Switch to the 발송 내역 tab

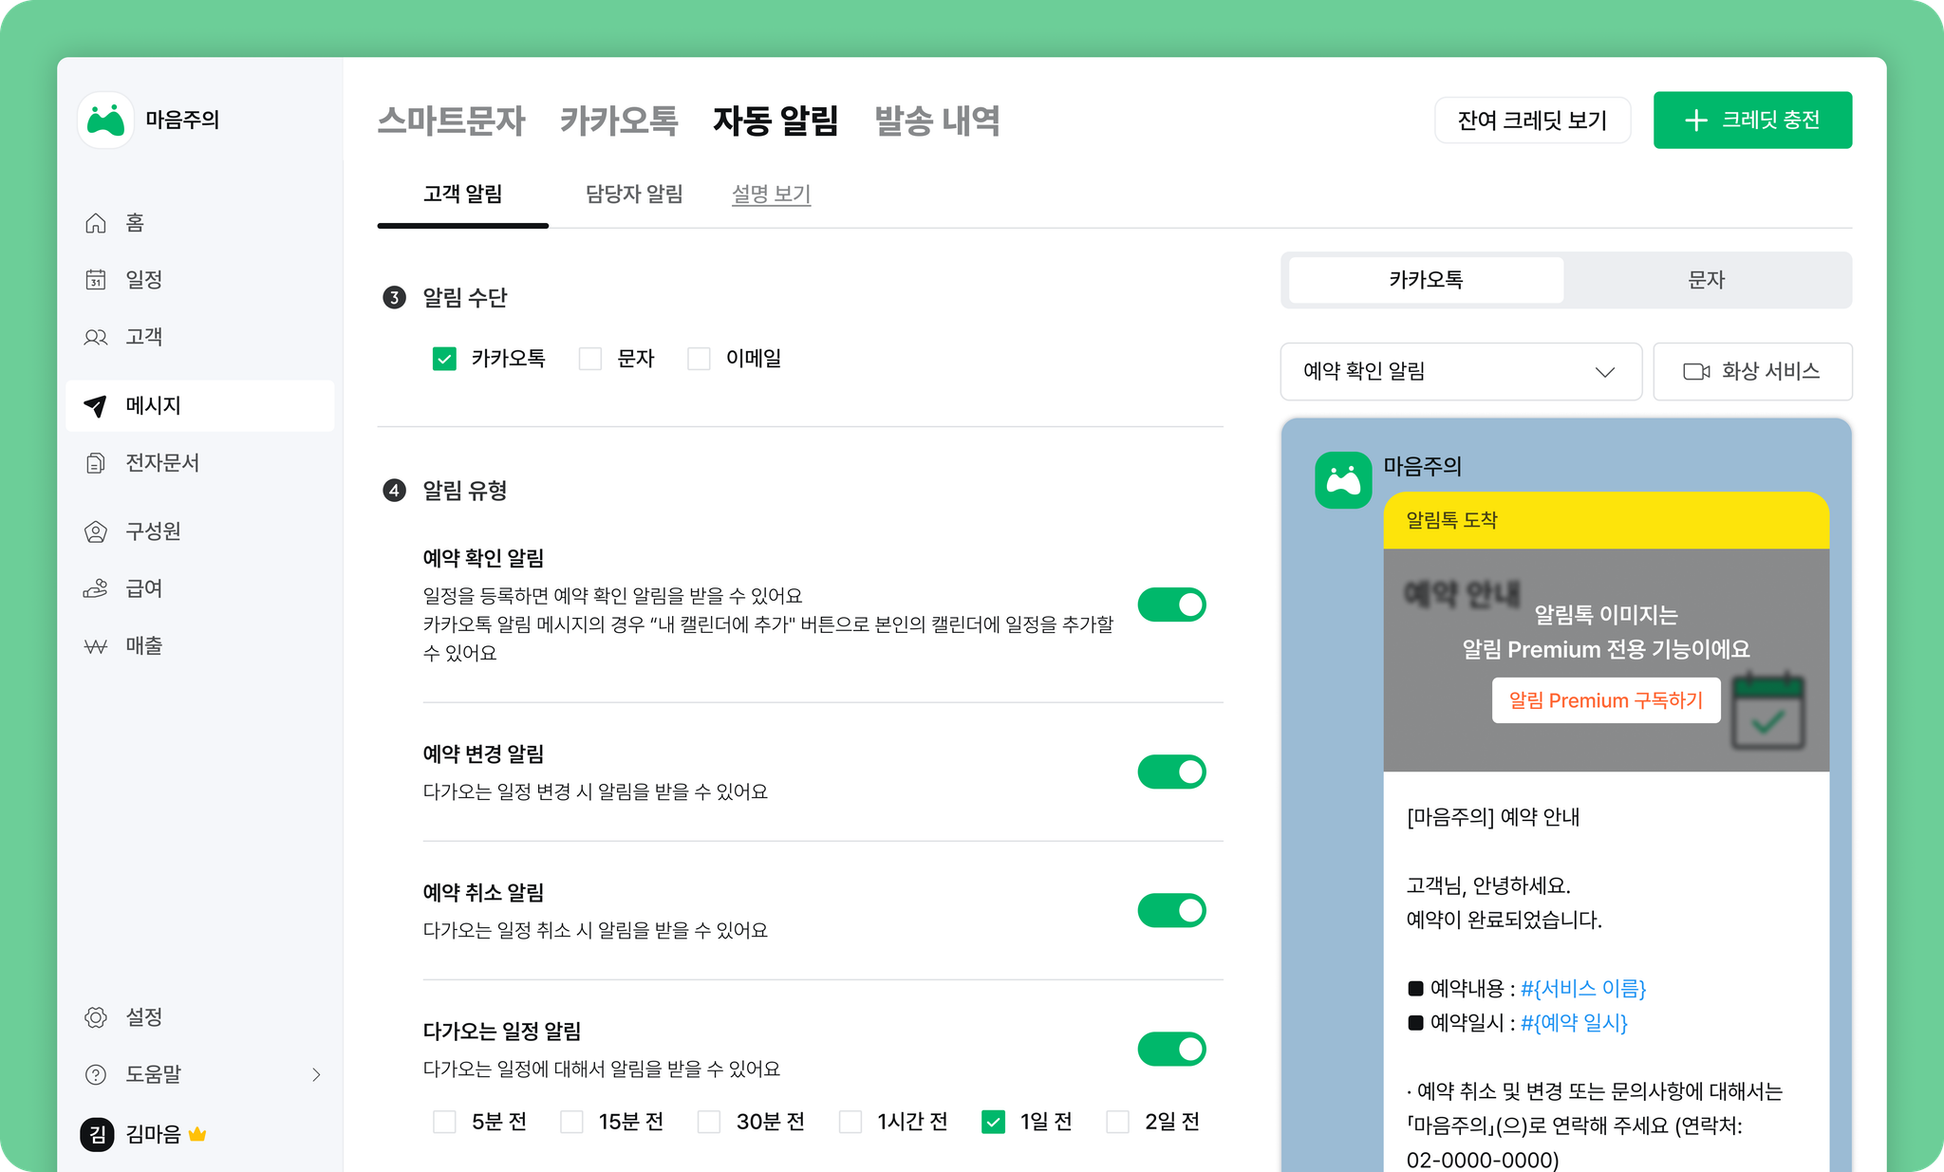937,121
